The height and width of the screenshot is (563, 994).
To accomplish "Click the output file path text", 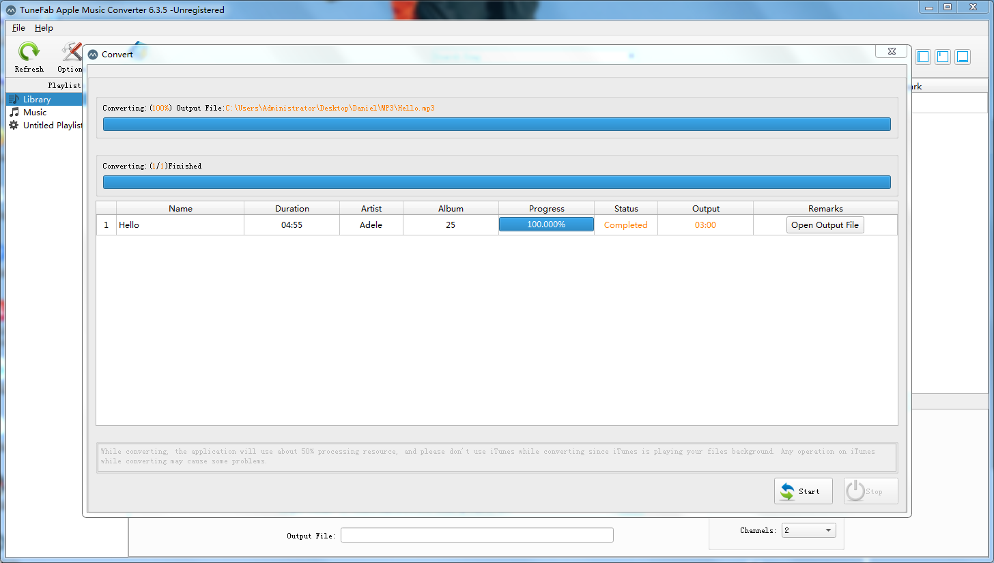I will coord(330,108).
